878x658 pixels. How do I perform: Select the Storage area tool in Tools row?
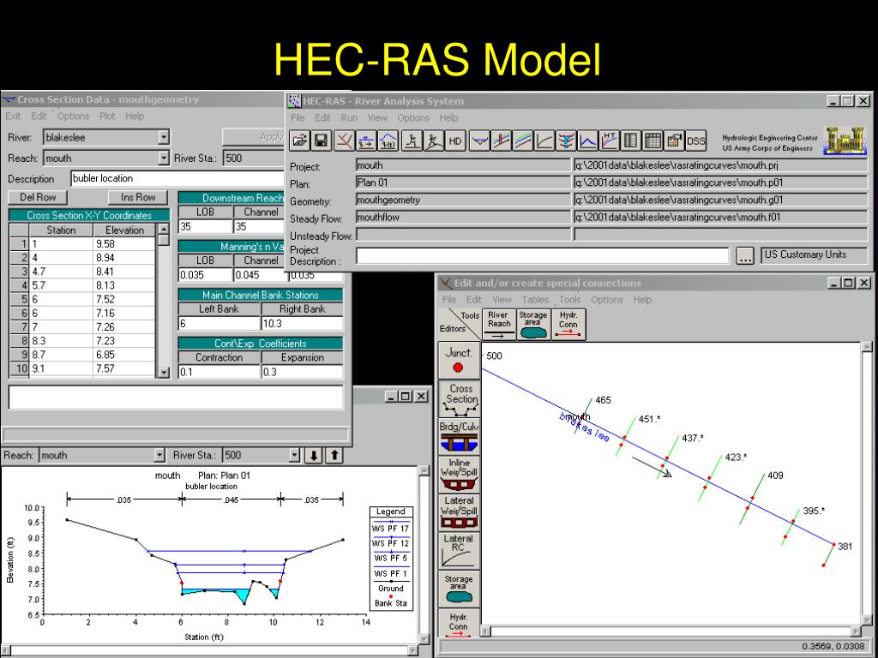click(533, 325)
